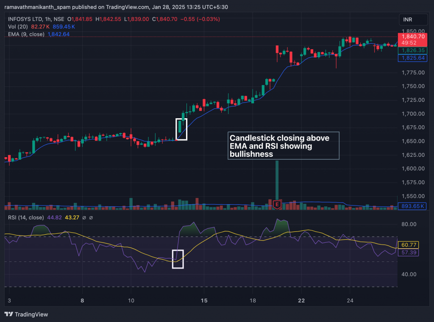Open timeframe options via the 1h label

coord(47,19)
